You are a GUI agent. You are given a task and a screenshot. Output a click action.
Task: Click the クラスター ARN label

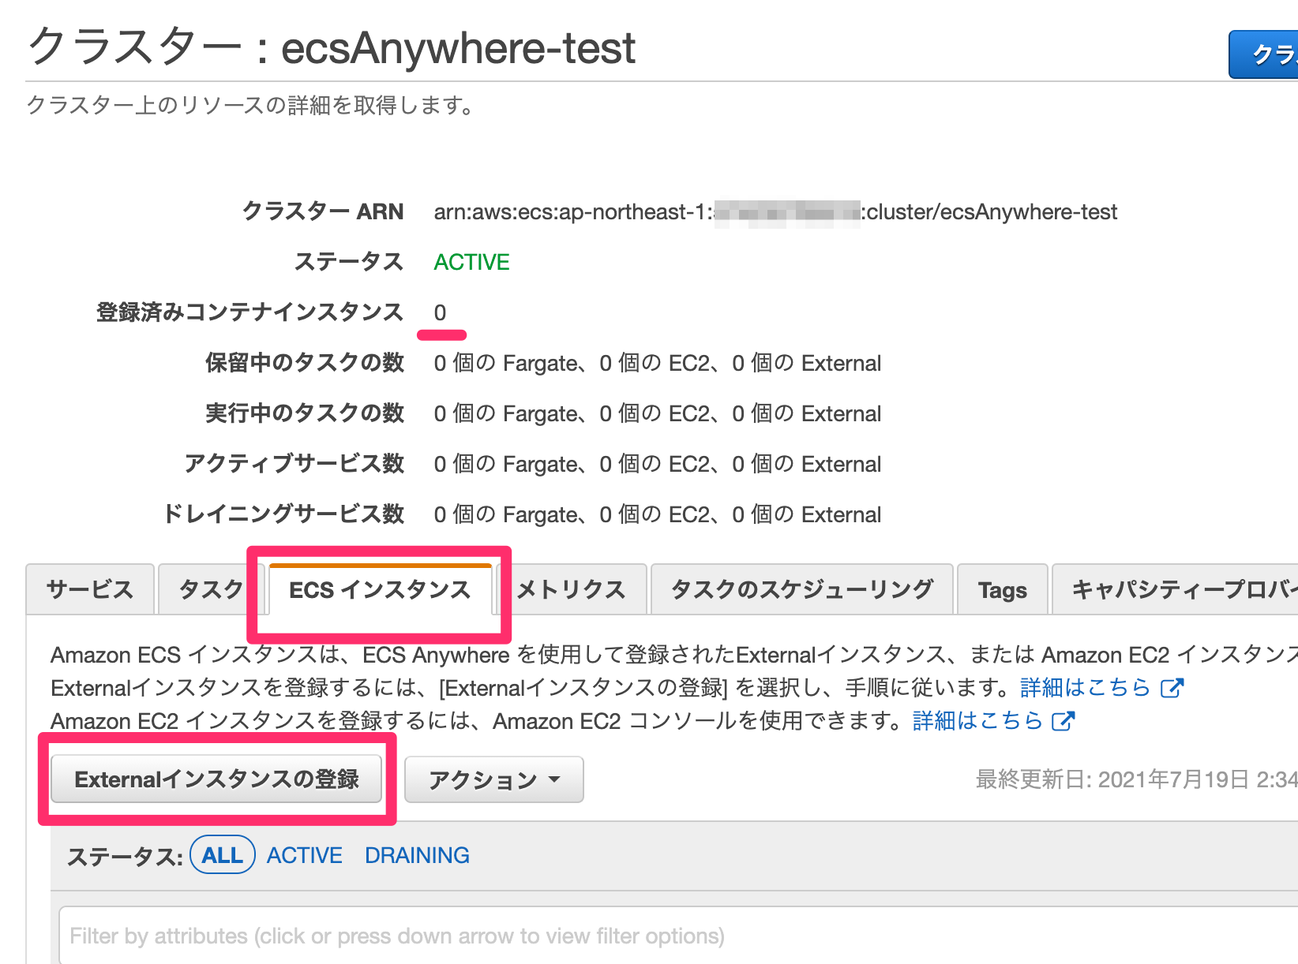click(323, 211)
